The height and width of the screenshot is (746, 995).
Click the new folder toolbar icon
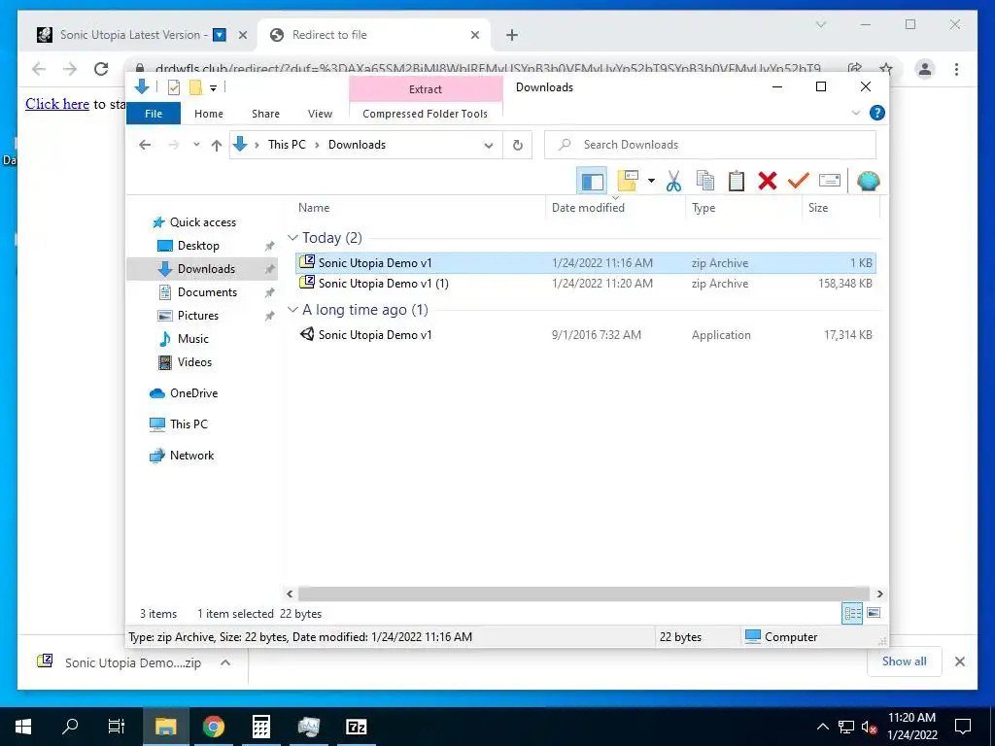628,181
